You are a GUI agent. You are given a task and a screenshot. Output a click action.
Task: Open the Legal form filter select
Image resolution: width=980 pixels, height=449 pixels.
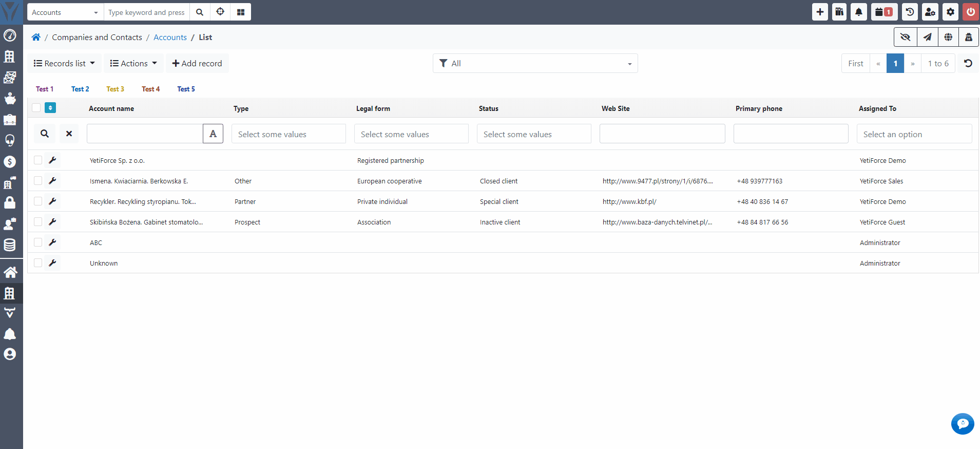point(411,134)
